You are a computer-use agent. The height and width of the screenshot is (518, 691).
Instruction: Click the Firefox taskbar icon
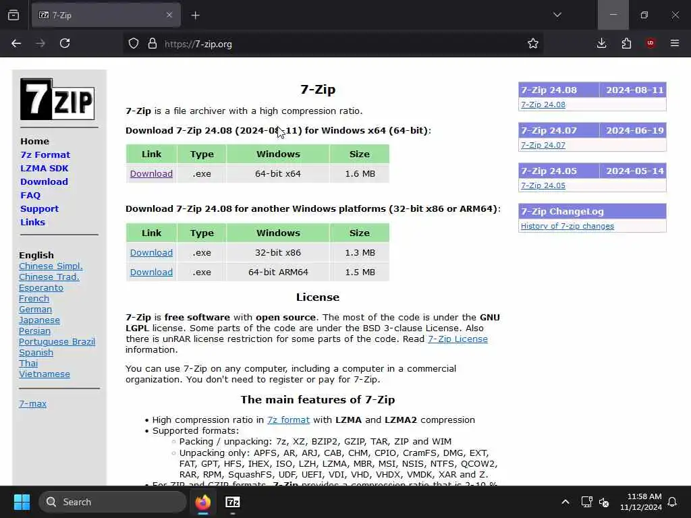(x=202, y=502)
